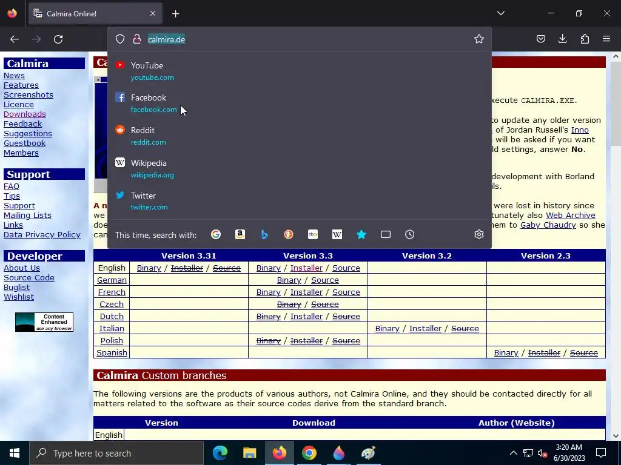
Task: Download Italian Version 3.2 Binary
Action: tap(388, 329)
